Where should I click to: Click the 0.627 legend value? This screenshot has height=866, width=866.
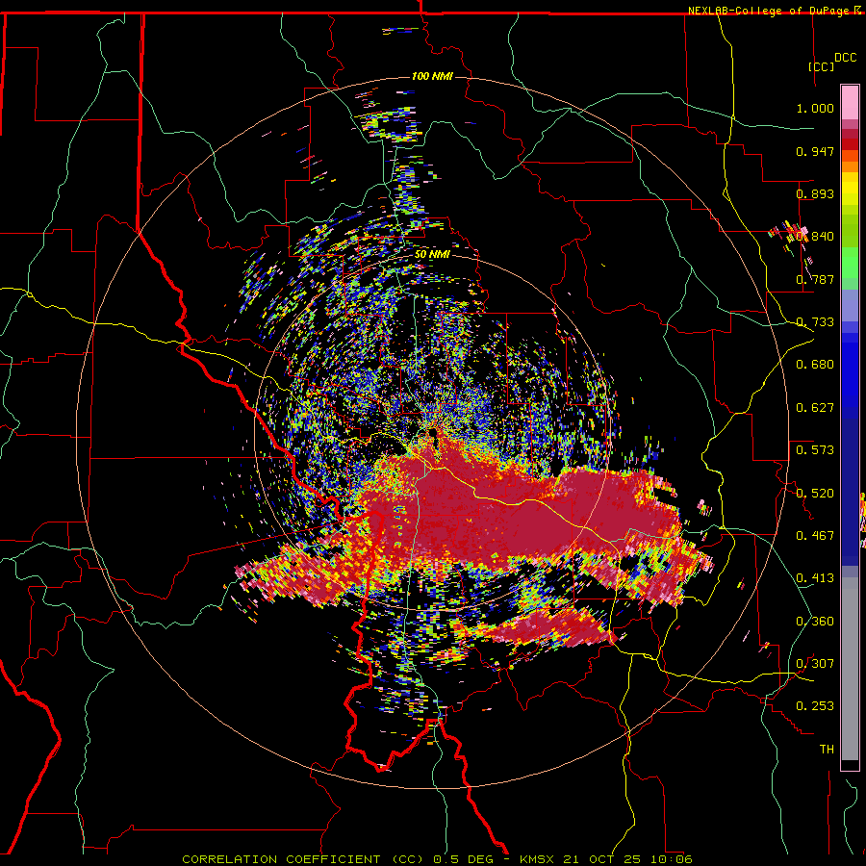point(815,408)
